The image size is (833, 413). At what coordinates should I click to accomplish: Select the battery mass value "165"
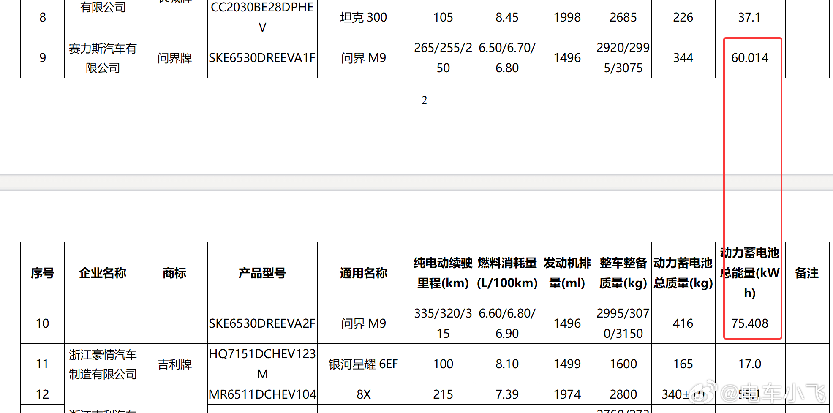683,364
